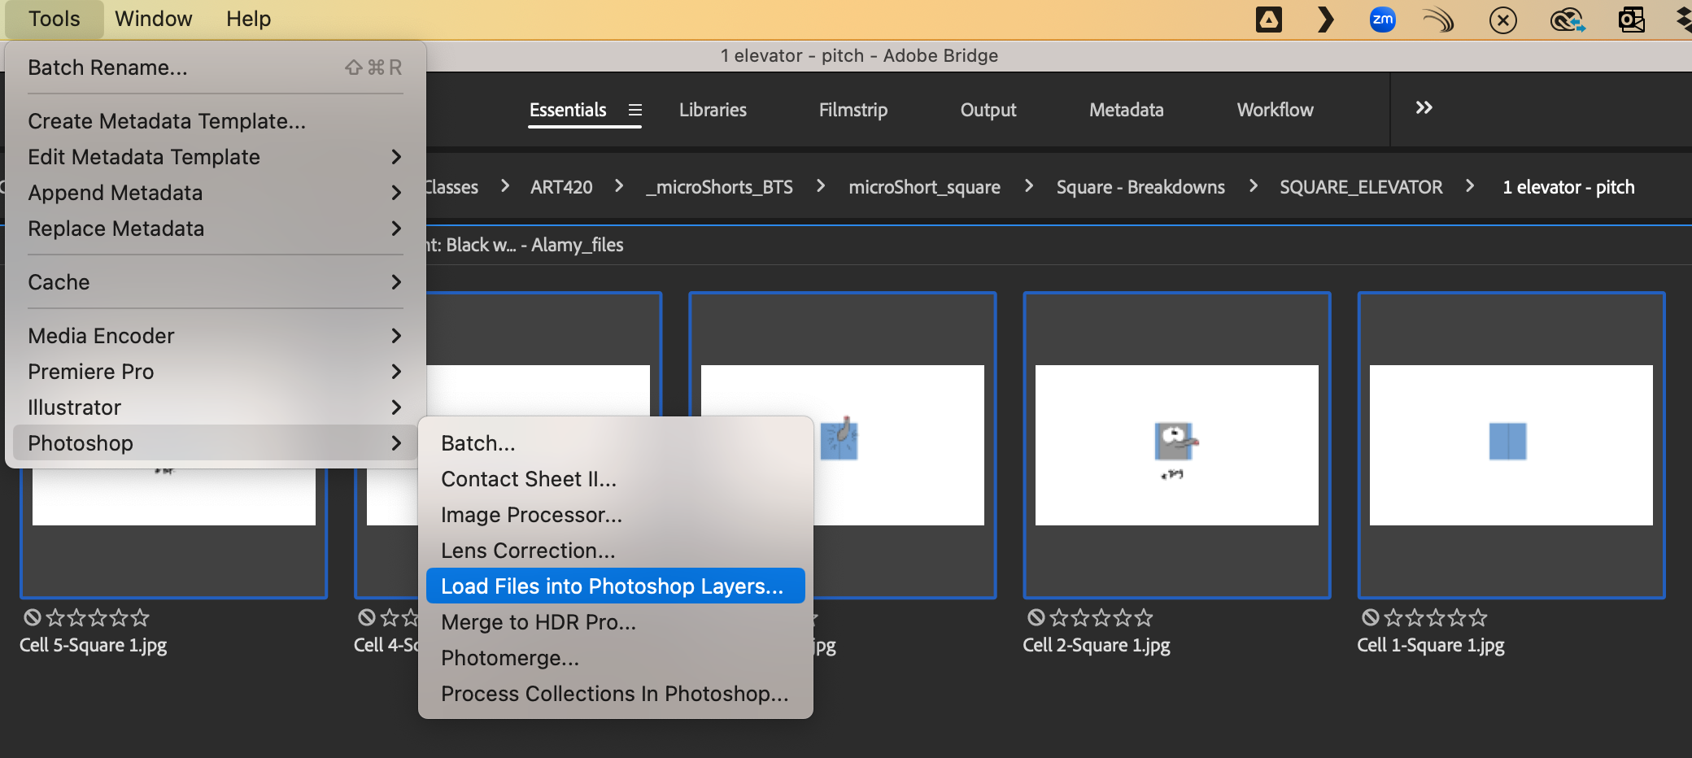Toggle reject mark on Cell 5-Square 1.jpg
The height and width of the screenshot is (758, 1692).
tap(32, 618)
